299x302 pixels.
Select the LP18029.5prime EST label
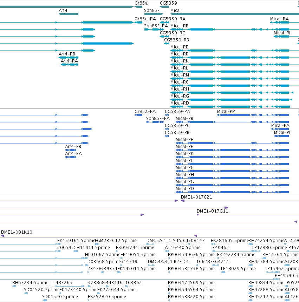pos(239,269)
